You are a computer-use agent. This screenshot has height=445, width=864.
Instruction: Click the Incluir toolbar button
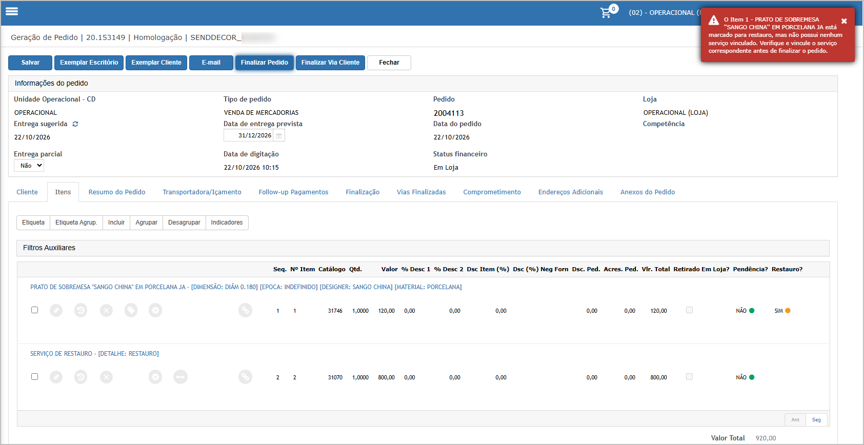(x=116, y=222)
